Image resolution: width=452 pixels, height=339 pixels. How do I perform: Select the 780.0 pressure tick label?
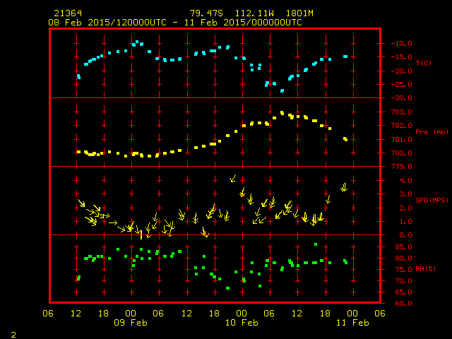point(402,153)
